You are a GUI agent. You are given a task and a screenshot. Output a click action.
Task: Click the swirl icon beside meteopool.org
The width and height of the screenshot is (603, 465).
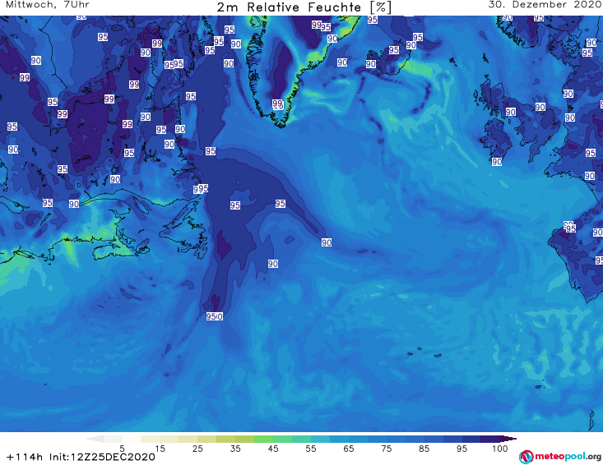coord(526,457)
